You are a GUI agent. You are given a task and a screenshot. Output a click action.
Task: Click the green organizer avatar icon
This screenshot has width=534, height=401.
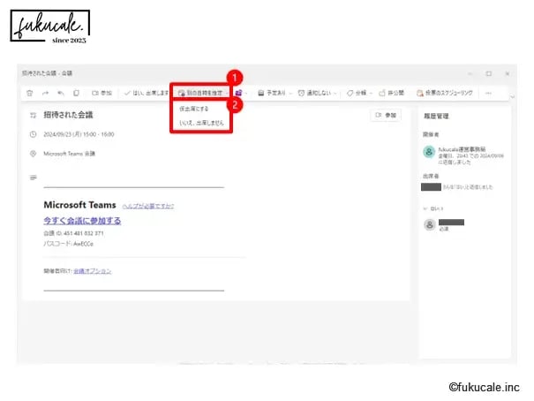coord(429,152)
